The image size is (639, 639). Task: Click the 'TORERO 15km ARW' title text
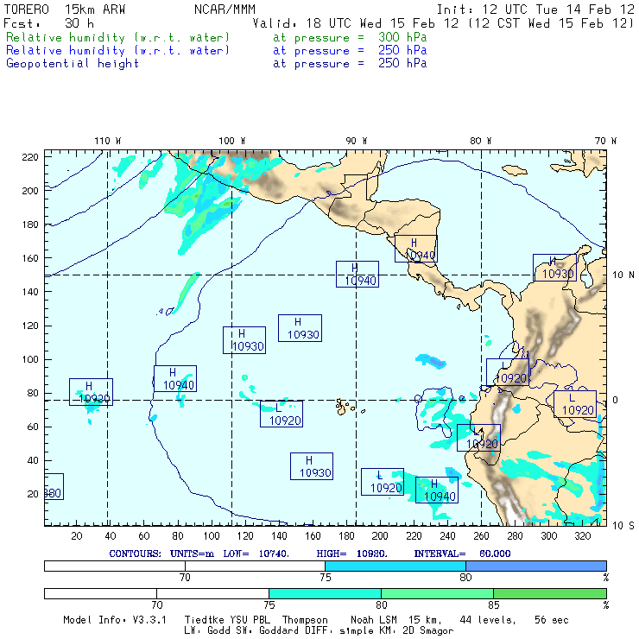click(x=65, y=9)
